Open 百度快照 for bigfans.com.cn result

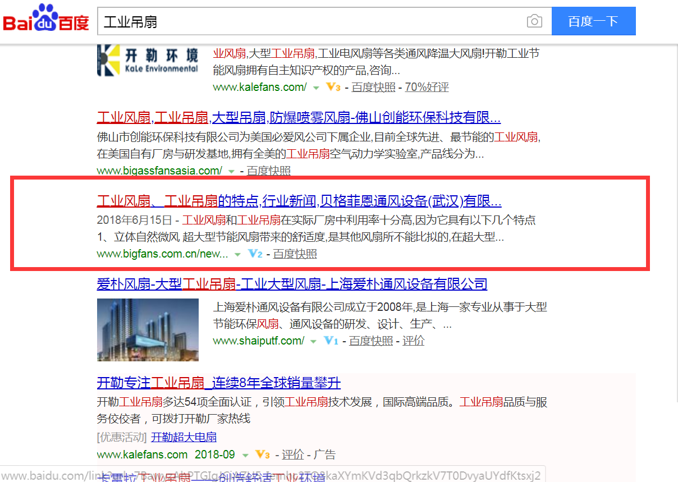point(295,254)
